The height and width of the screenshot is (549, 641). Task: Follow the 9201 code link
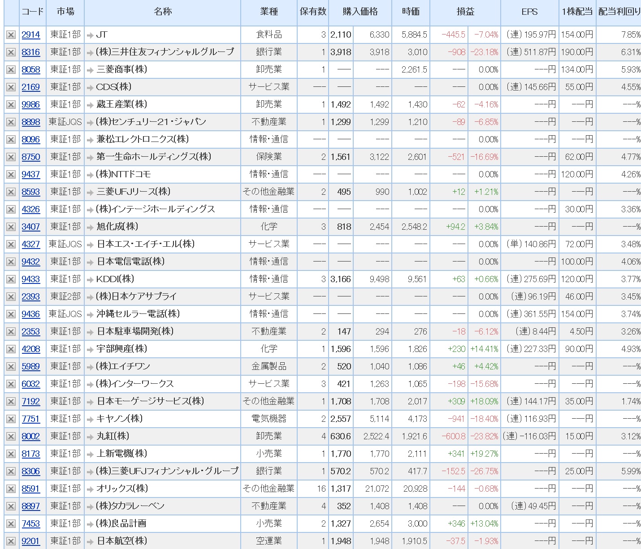(31, 541)
